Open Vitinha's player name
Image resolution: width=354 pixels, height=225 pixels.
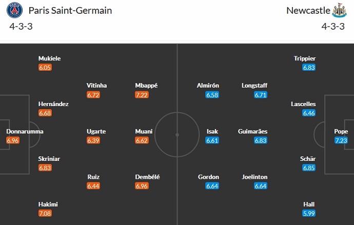(97, 86)
